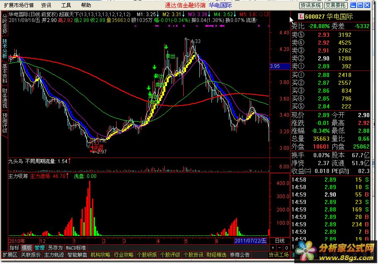
Task: Open the 智能解盘 bottom tab
Action: [x=77, y=255]
